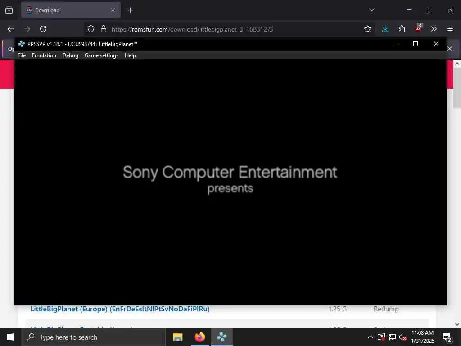Show more tools overflow chevron
Screen dimensions: 461x346
pyautogui.click(x=434, y=29)
